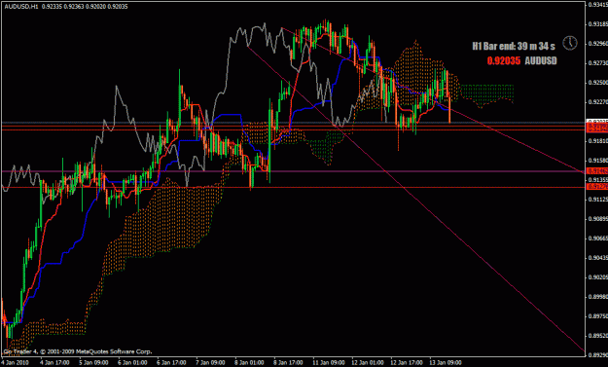Click the 0.9296 price scale label
The height and width of the screenshot is (367, 608).
(598, 44)
